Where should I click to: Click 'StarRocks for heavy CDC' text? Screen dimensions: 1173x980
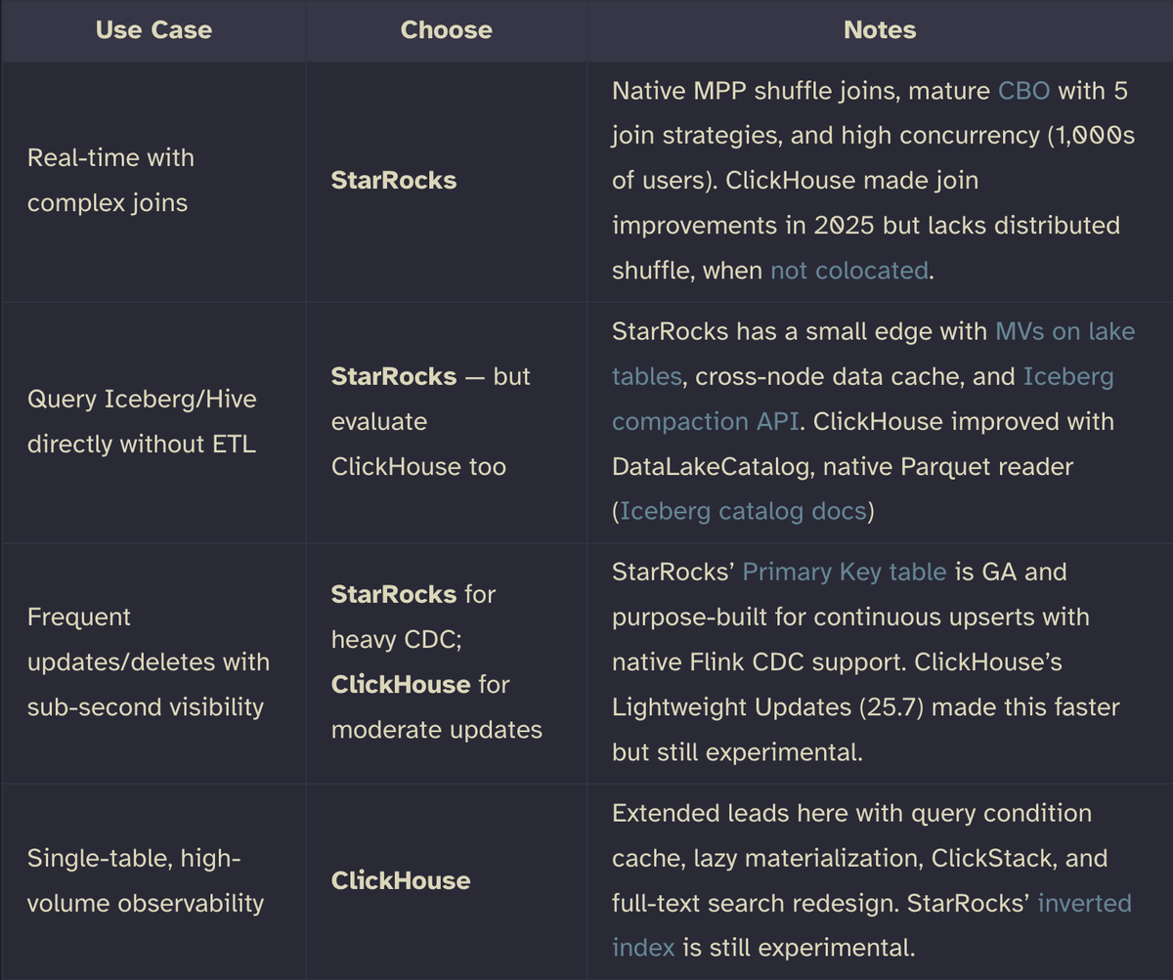[413, 617]
